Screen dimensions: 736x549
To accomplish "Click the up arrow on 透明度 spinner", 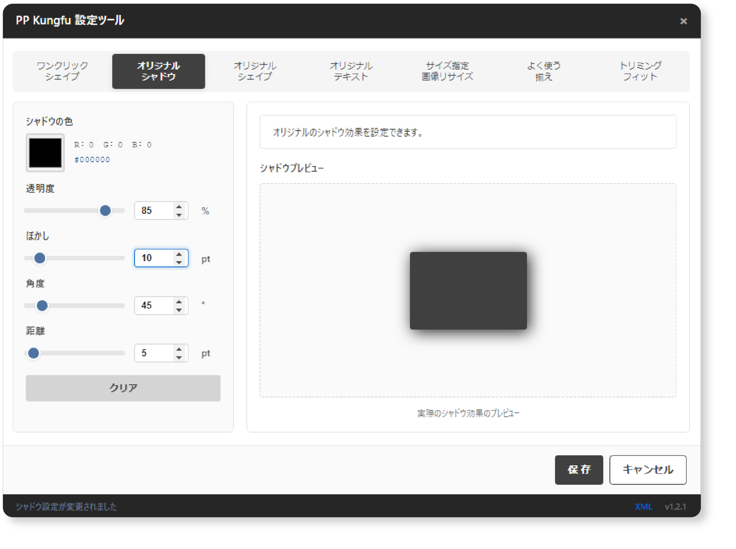I will 179,207.
